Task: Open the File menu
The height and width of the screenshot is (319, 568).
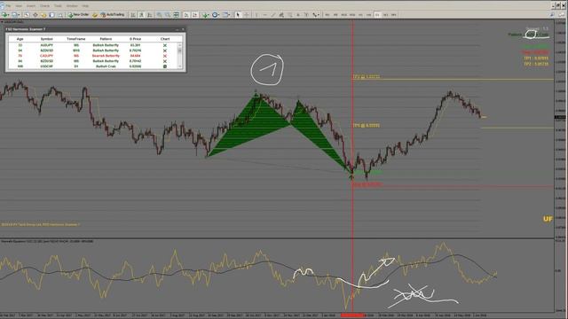Action: (8, 6)
